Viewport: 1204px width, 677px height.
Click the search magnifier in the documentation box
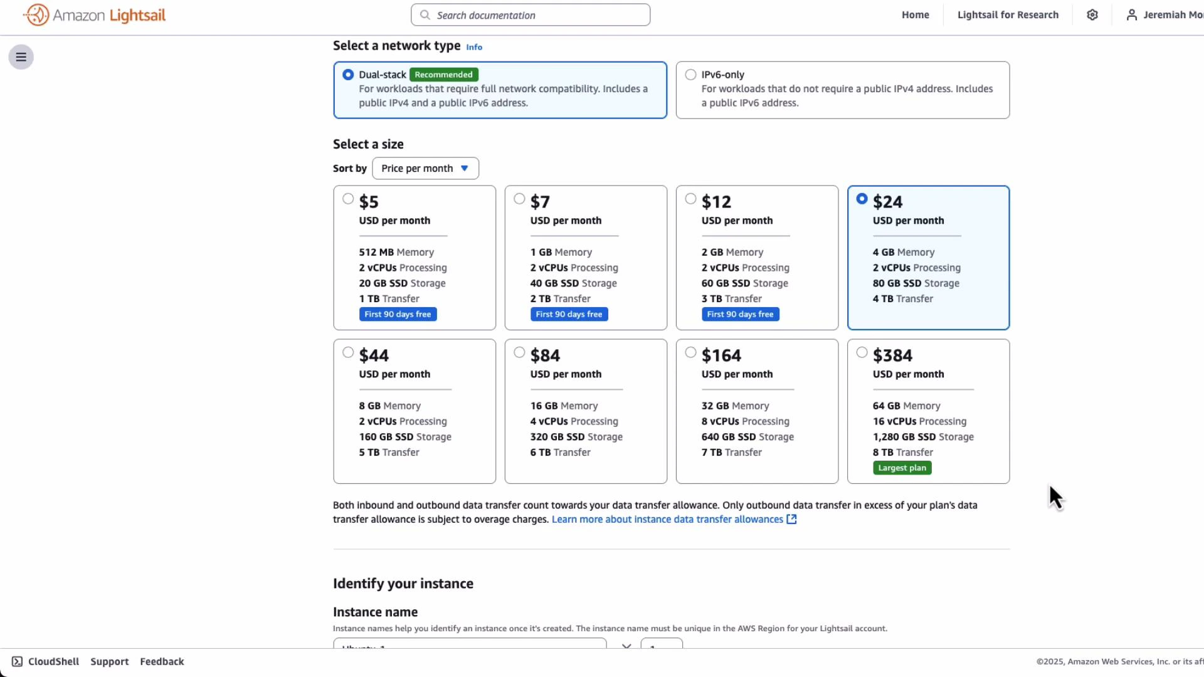click(x=425, y=14)
